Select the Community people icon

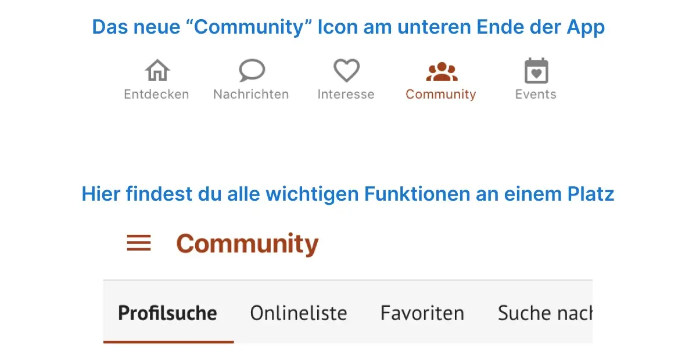pyautogui.click(x=442, y=72)
